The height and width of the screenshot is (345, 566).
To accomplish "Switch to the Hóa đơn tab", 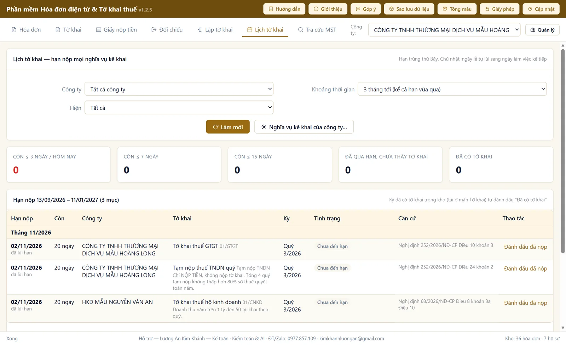I will click(26, 30).
